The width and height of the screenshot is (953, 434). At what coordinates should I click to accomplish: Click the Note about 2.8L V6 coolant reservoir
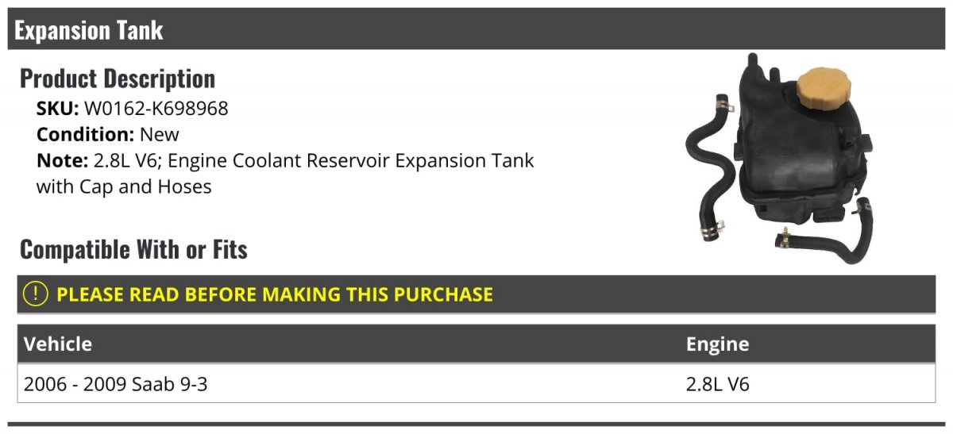coord(285,174)
